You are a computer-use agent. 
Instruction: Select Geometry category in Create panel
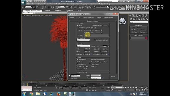[x=131, y=19]
